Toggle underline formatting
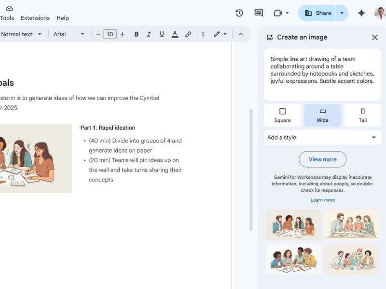 162,34
